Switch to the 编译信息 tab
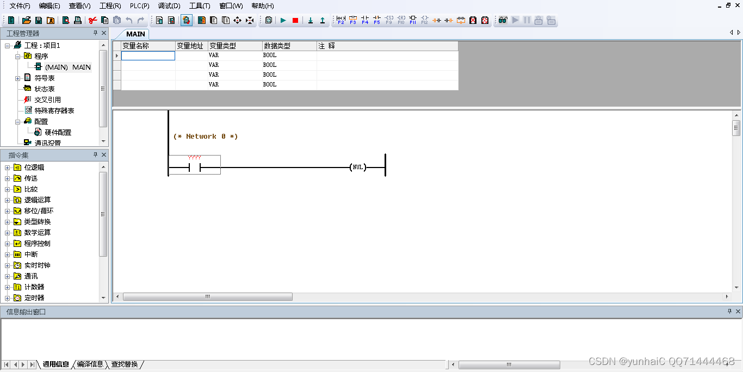 (x=90, y=364)
